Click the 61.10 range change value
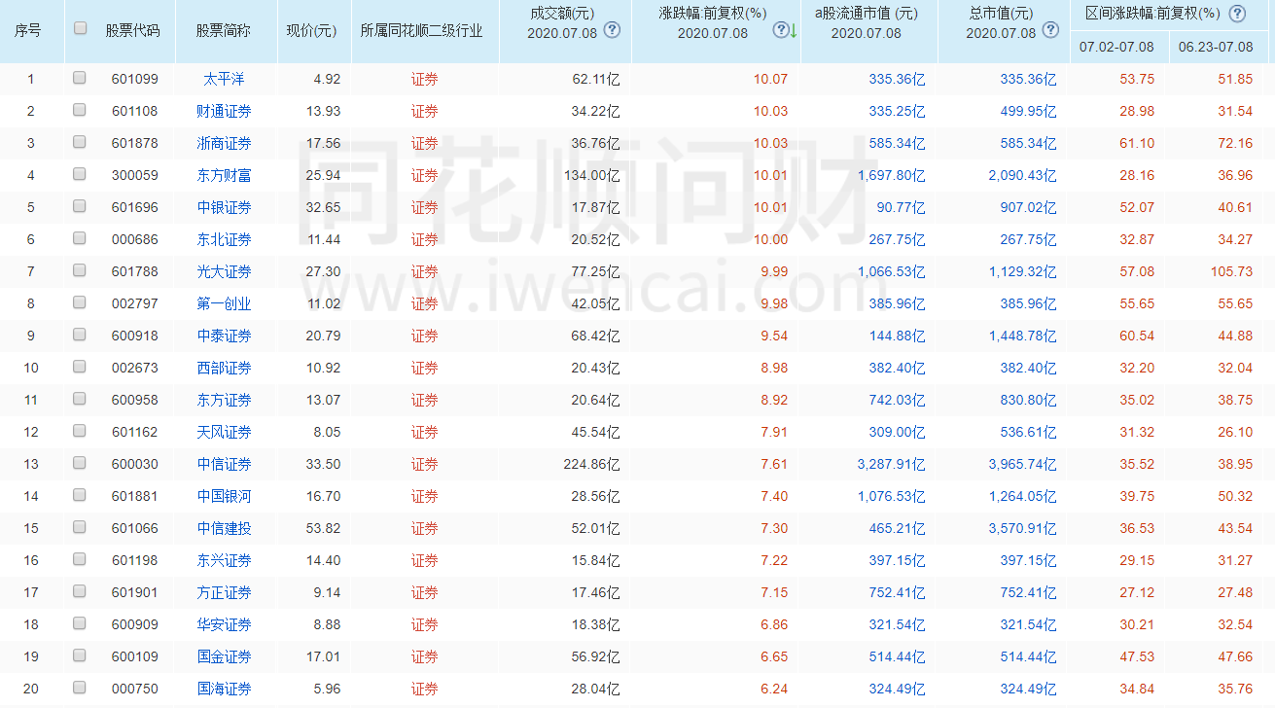1275x708 pixels. [x=1137, y=143]
